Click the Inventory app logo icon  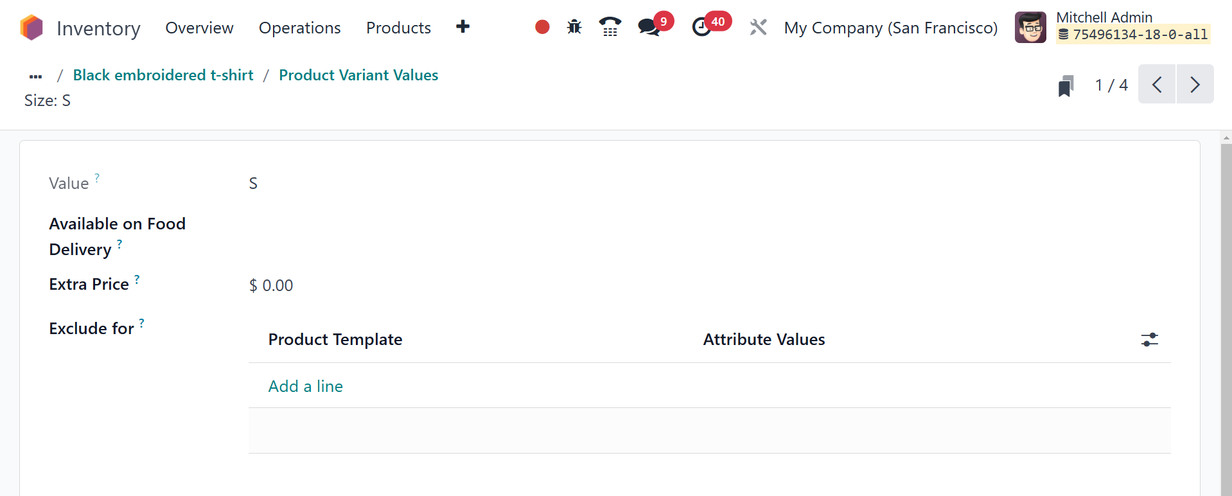[x=31, y=28]
